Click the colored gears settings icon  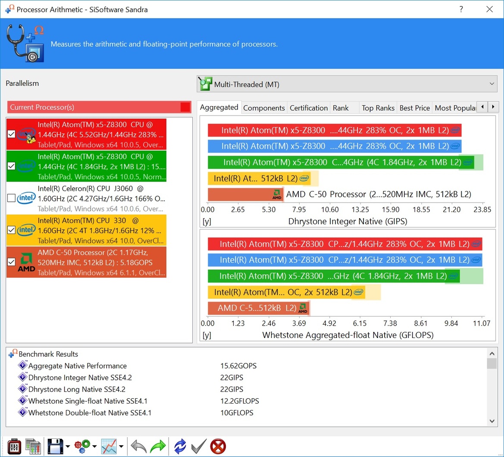tap(82, 446)
